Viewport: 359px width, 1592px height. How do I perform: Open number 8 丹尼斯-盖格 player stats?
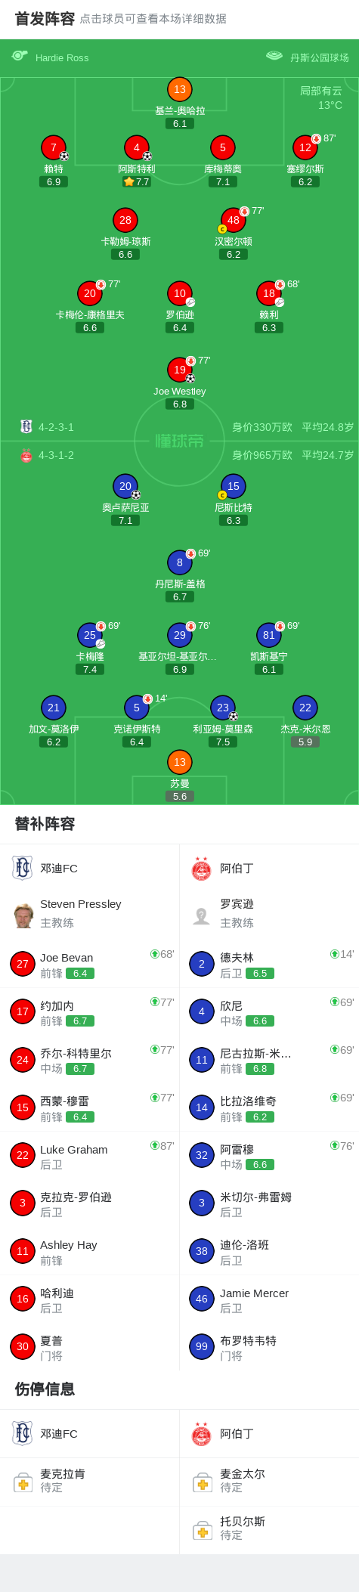coord(180,562)
